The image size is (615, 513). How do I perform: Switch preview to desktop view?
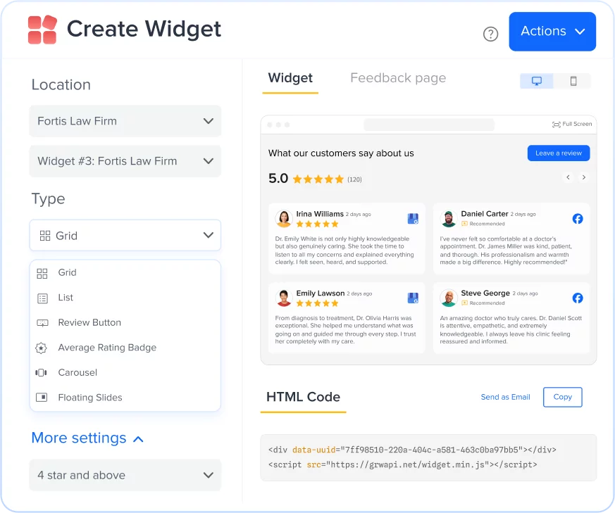[536, 81]
